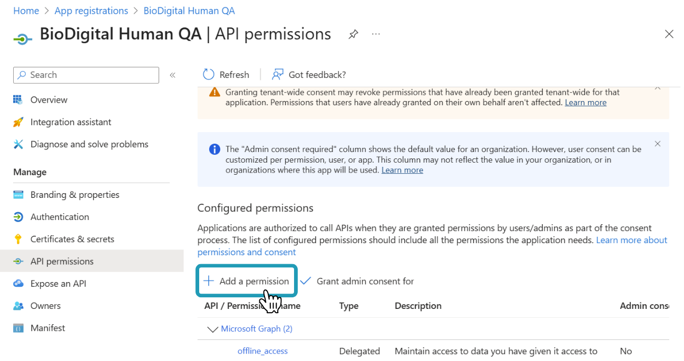Click the Manifest brackets icon
This screenshot has width=684, height=361.
coord(18,328)
